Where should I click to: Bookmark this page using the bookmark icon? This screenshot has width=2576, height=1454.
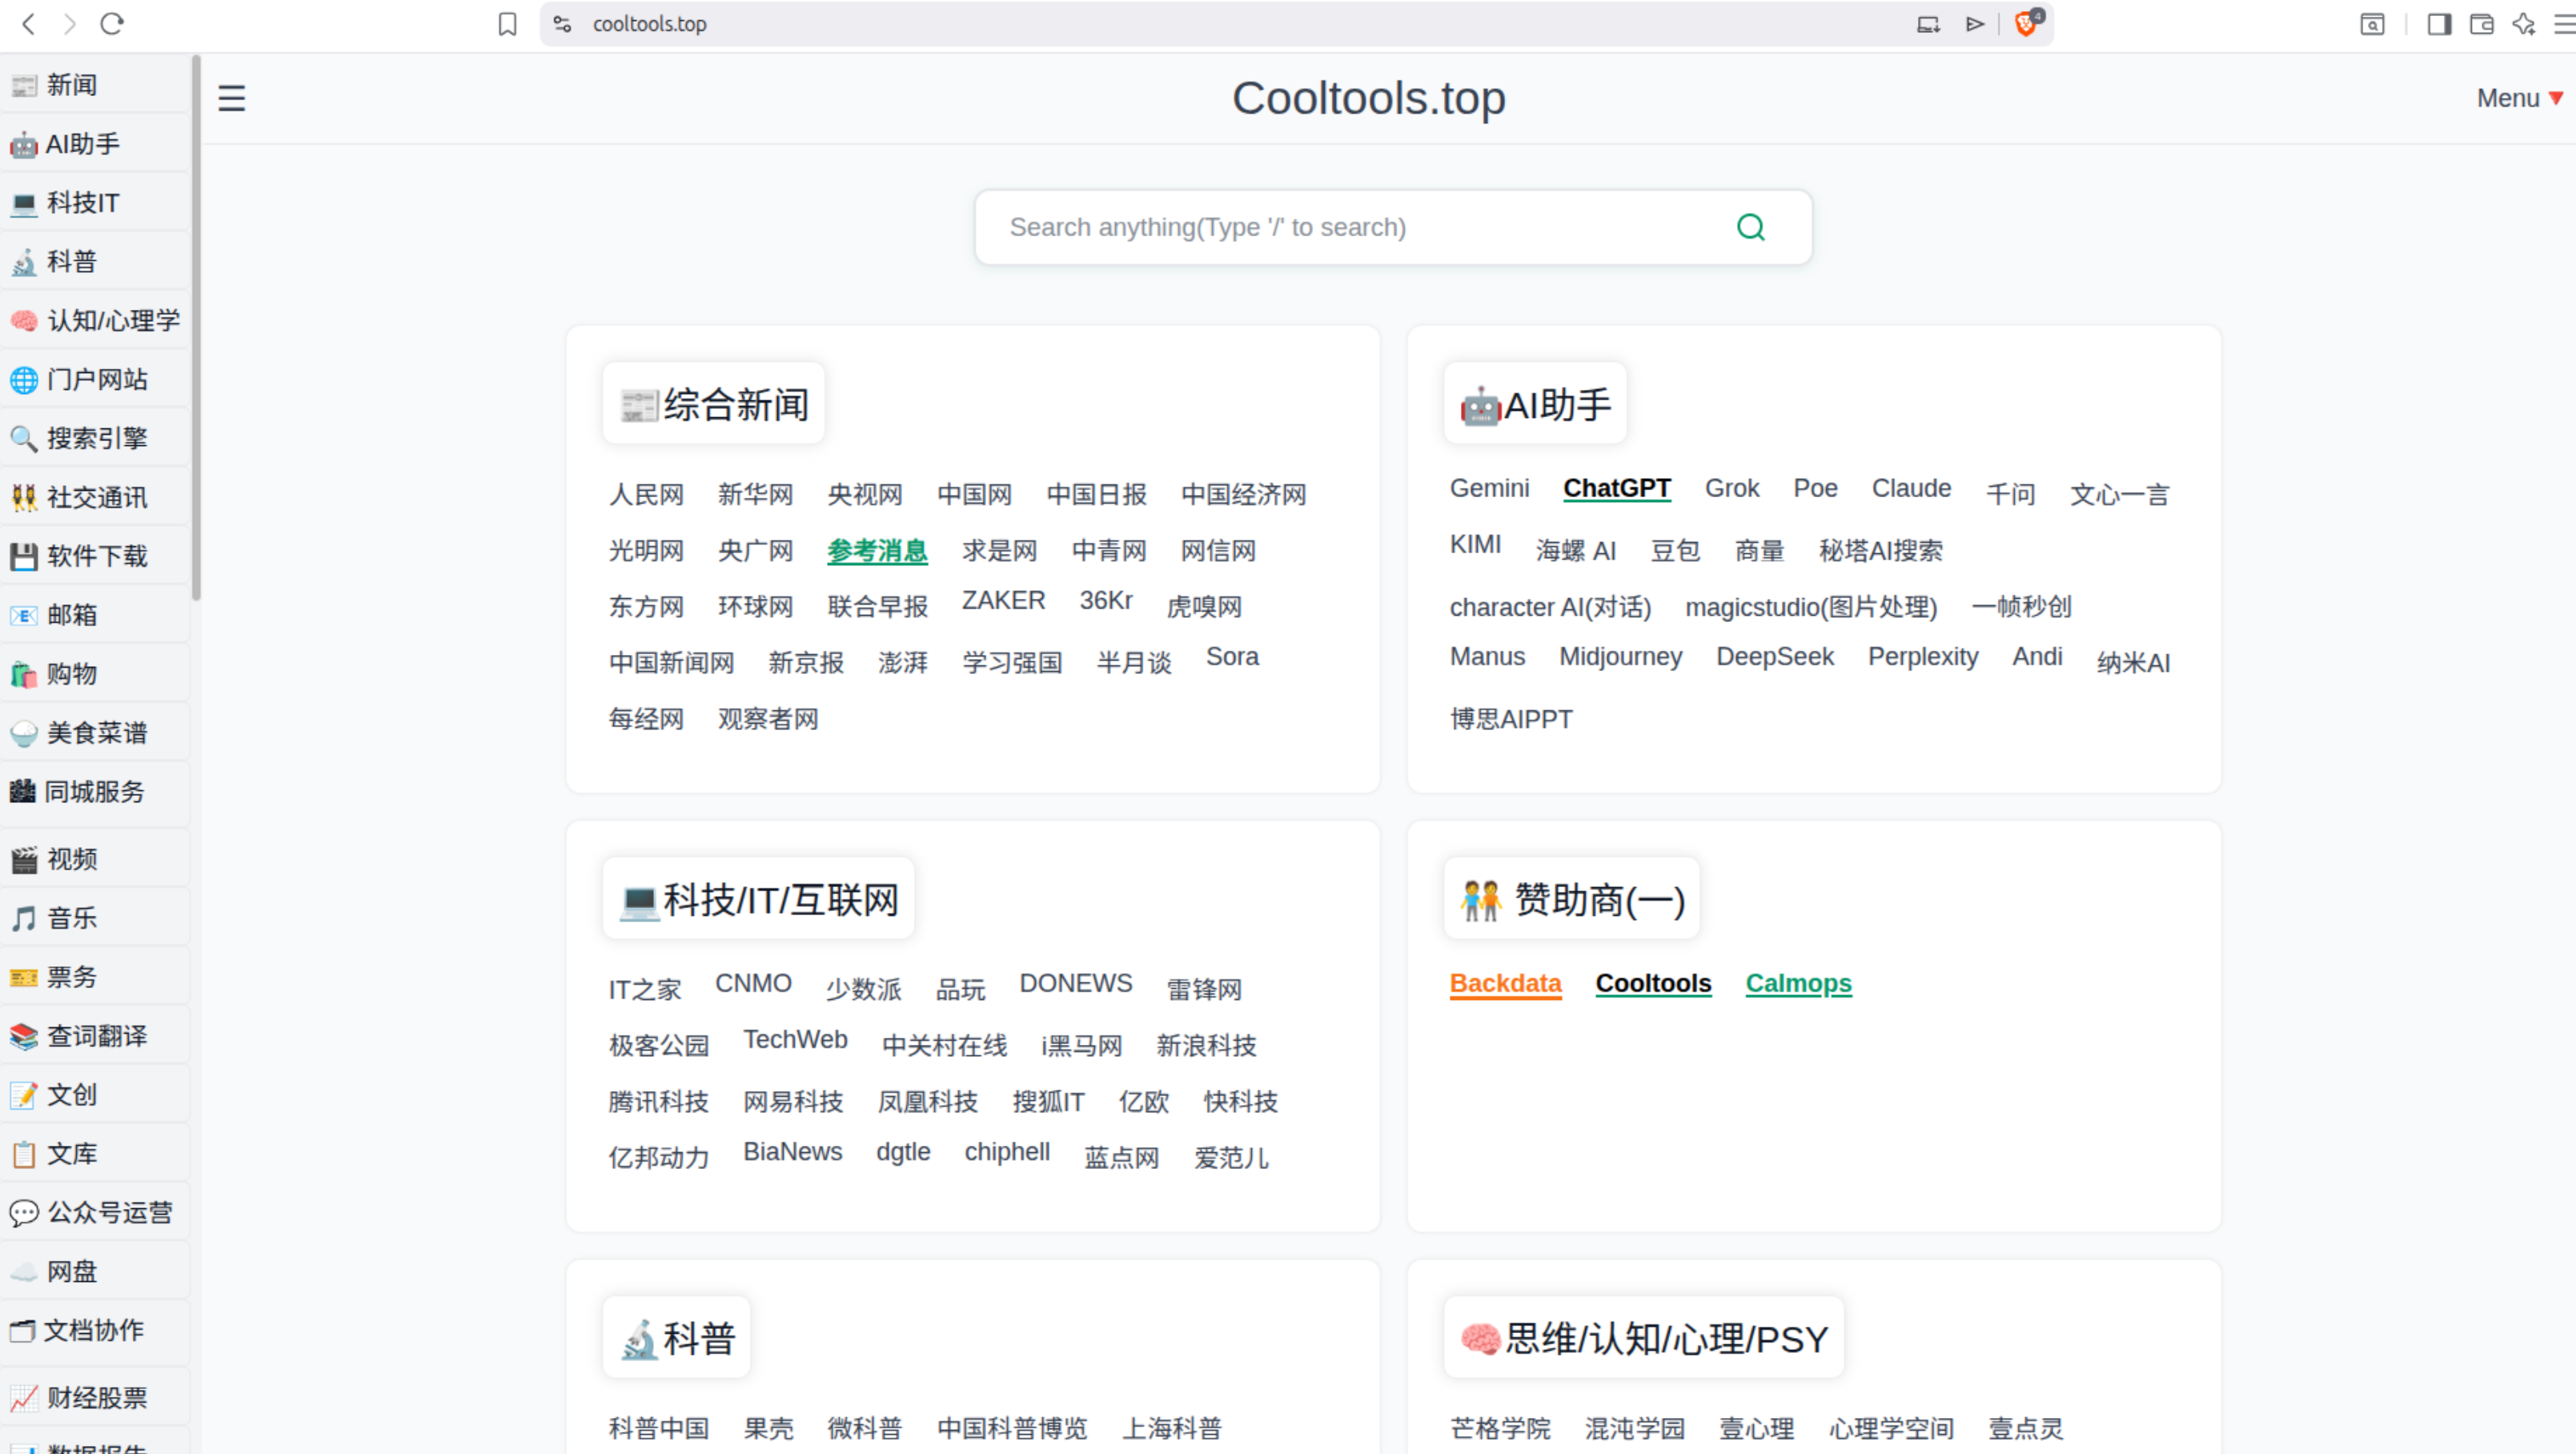[508, 24]
